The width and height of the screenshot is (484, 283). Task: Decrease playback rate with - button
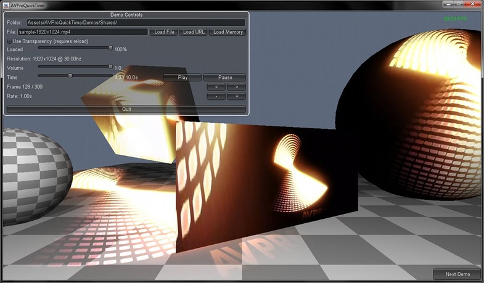click(216, 96)
